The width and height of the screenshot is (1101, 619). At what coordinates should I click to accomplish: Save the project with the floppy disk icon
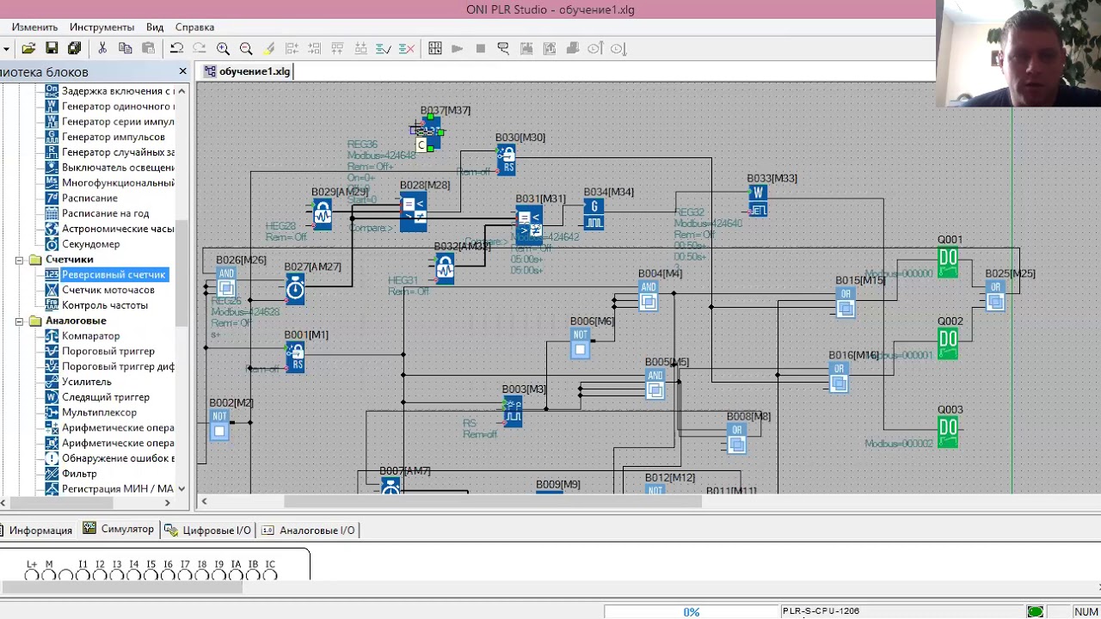click(x=52, y=49)
